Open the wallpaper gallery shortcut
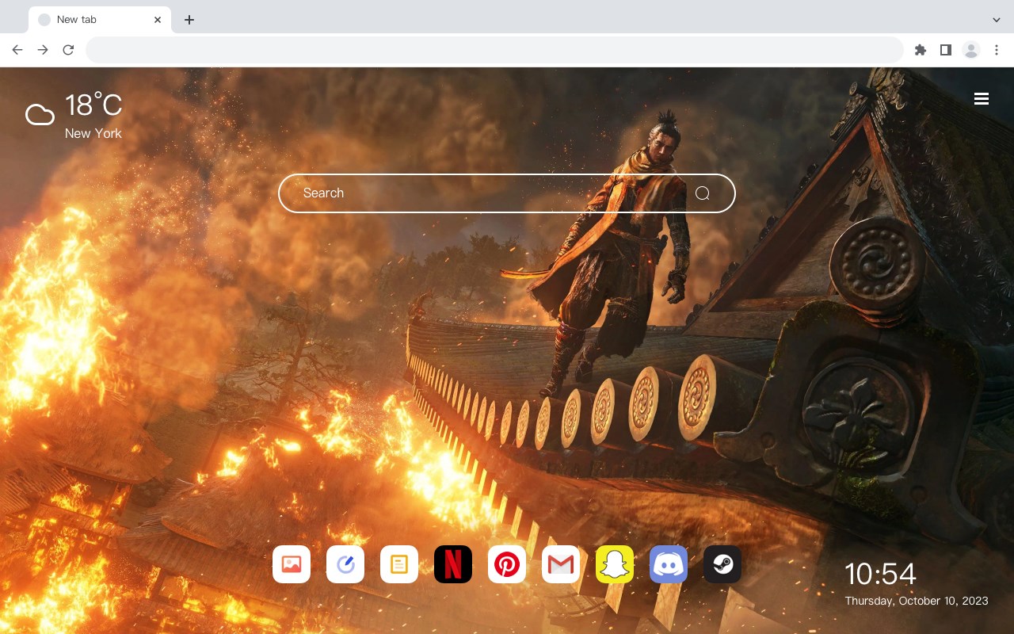This screenshot has height=634, width=1014. [x=292, y=564]
